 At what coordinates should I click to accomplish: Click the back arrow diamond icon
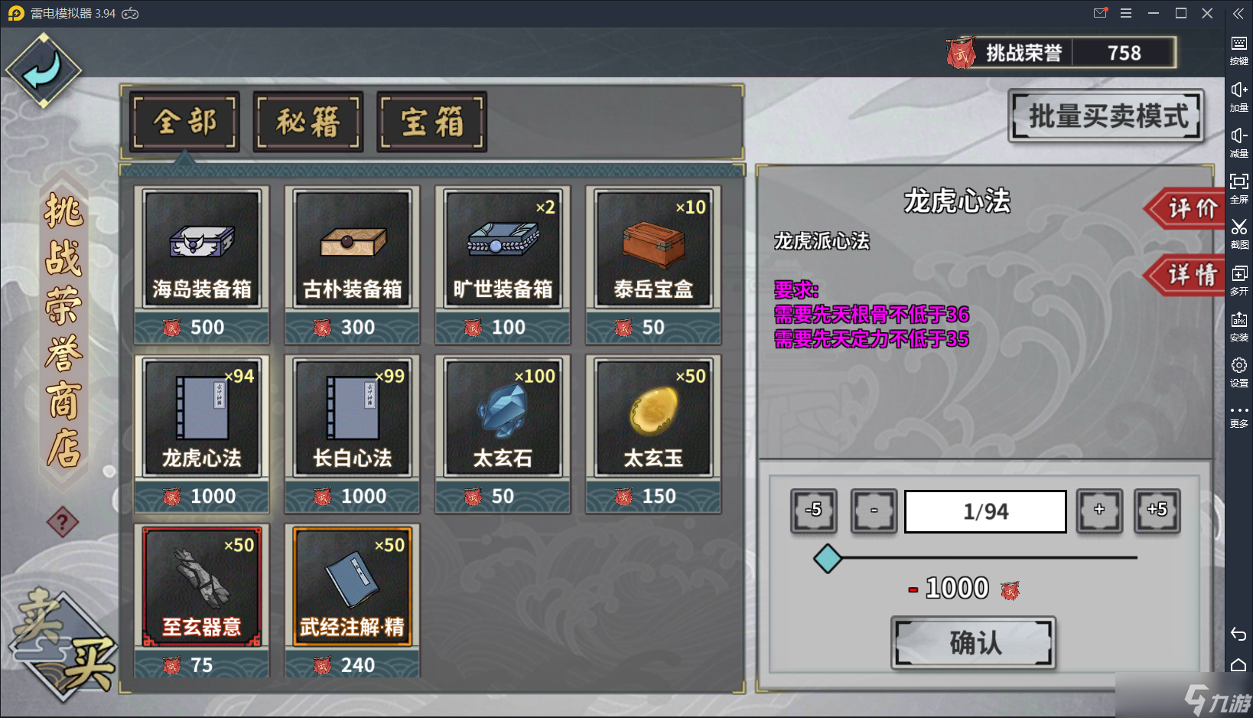(x=44, y=70)
